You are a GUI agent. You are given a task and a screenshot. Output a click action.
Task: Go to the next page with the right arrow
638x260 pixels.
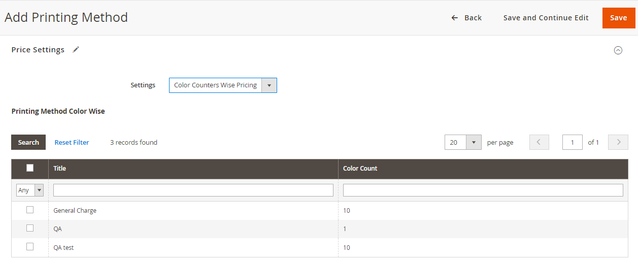(x=618, y=142)
